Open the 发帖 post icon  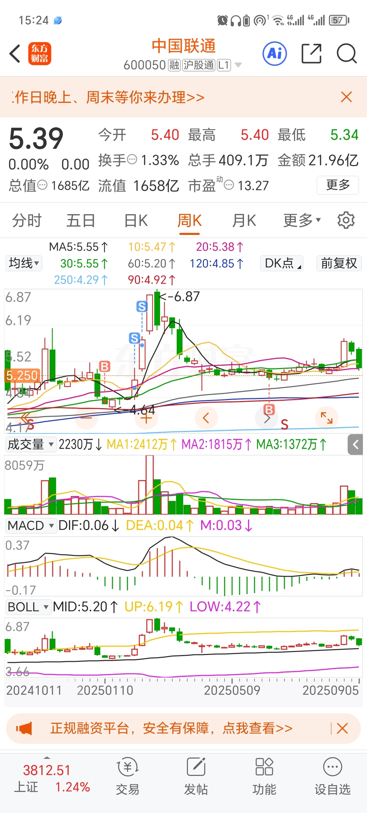196,776
